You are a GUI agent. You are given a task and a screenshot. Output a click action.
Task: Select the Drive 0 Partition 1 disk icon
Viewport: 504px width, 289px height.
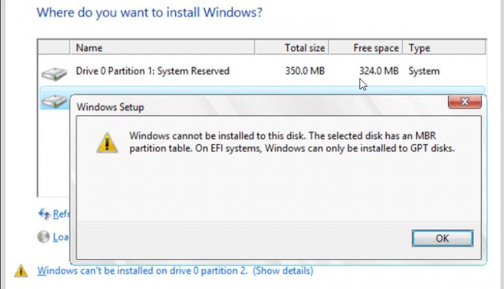(x=54, y=74)
